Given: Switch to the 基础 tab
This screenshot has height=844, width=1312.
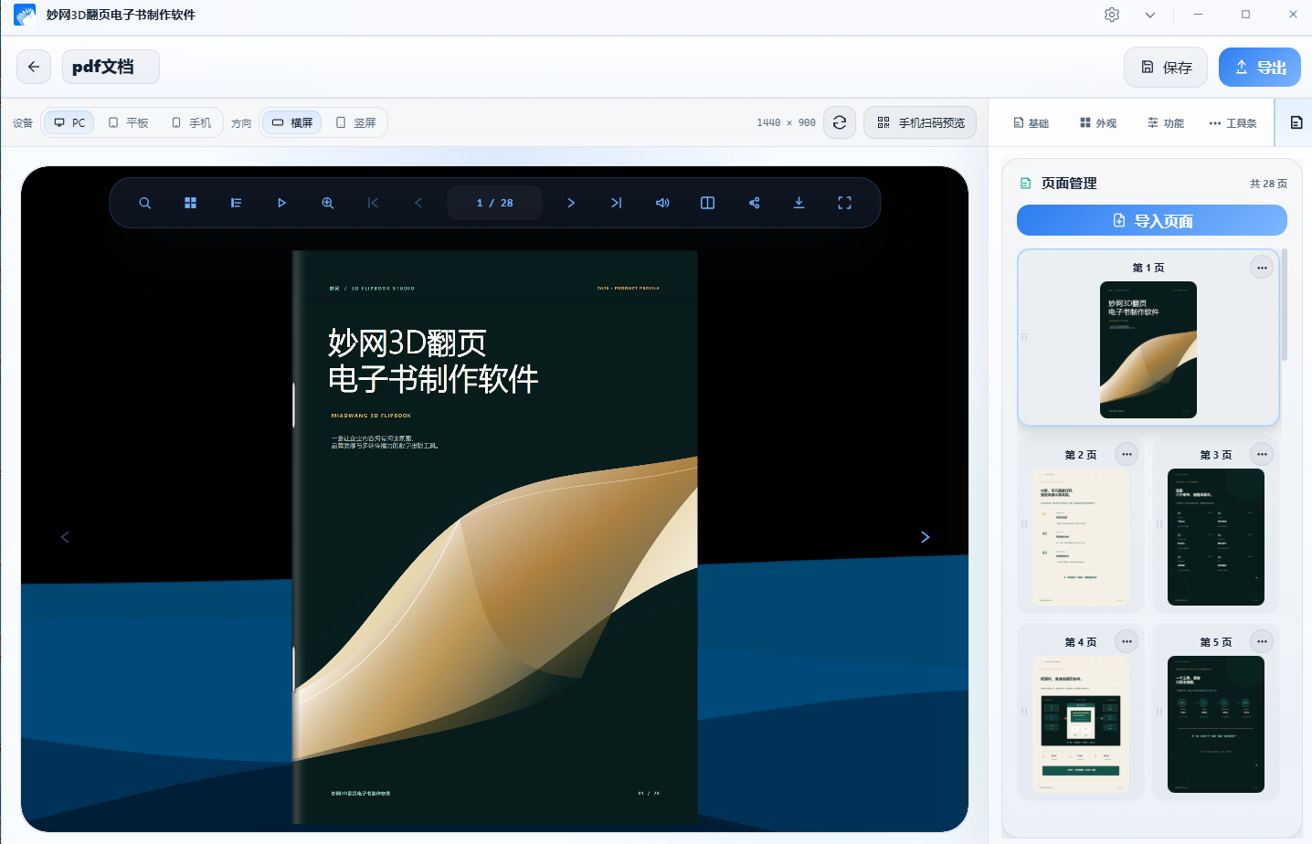Looking at the screenshot, I should coord(1032,122).
